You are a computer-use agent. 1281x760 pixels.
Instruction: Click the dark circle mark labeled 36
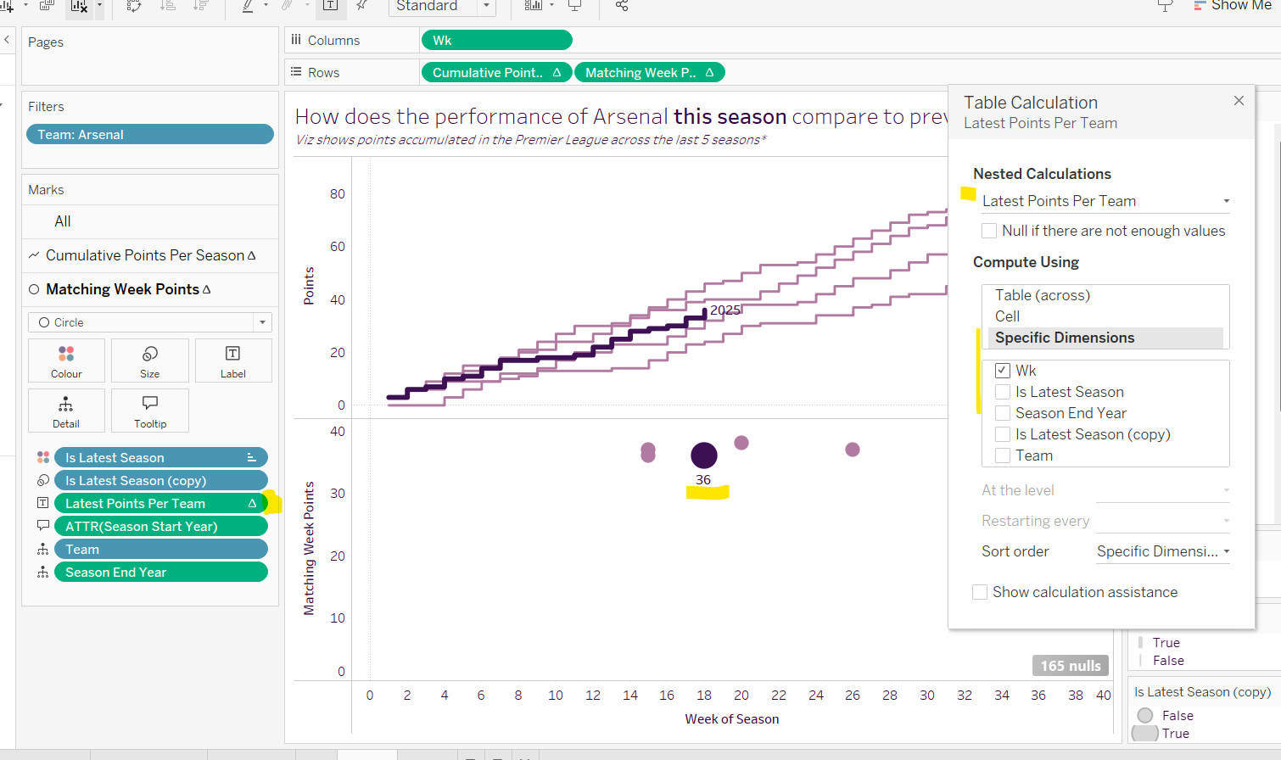[704, 455]
